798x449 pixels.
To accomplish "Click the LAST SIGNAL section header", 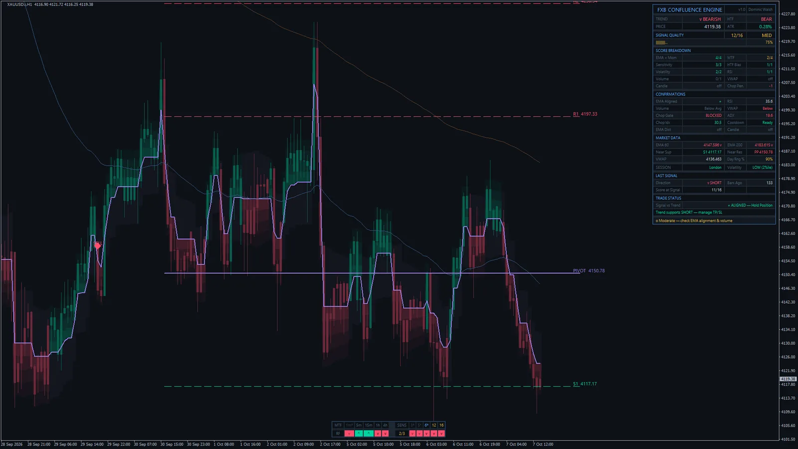I will pos(666,176).
